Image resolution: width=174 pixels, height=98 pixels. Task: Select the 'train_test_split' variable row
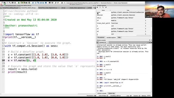point(124,23)
